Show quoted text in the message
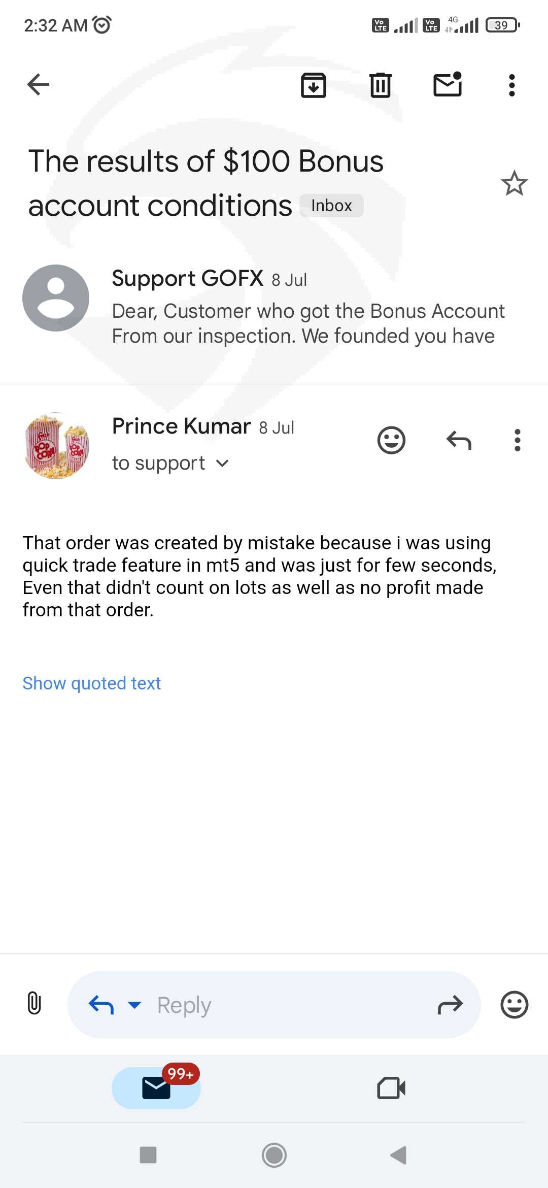 coord(92,683)
